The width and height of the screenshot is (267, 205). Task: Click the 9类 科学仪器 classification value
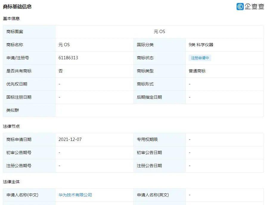[x=201, y=45]
